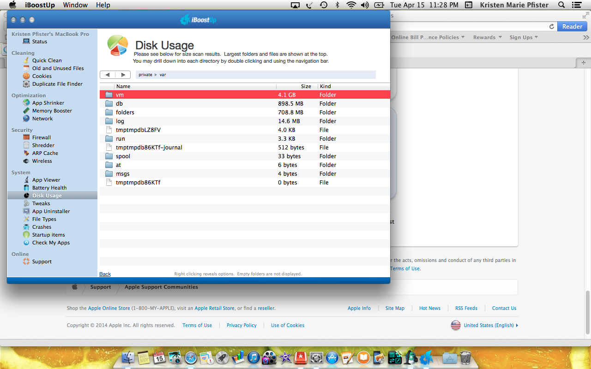The height and width of the screenshot is (369, 591).
Task: View the Crashes section
Action: [x=42, y=227]
